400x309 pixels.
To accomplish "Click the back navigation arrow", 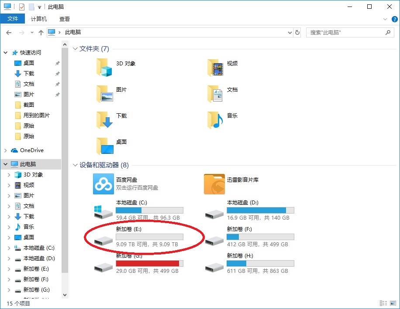I will click(9, 32).
